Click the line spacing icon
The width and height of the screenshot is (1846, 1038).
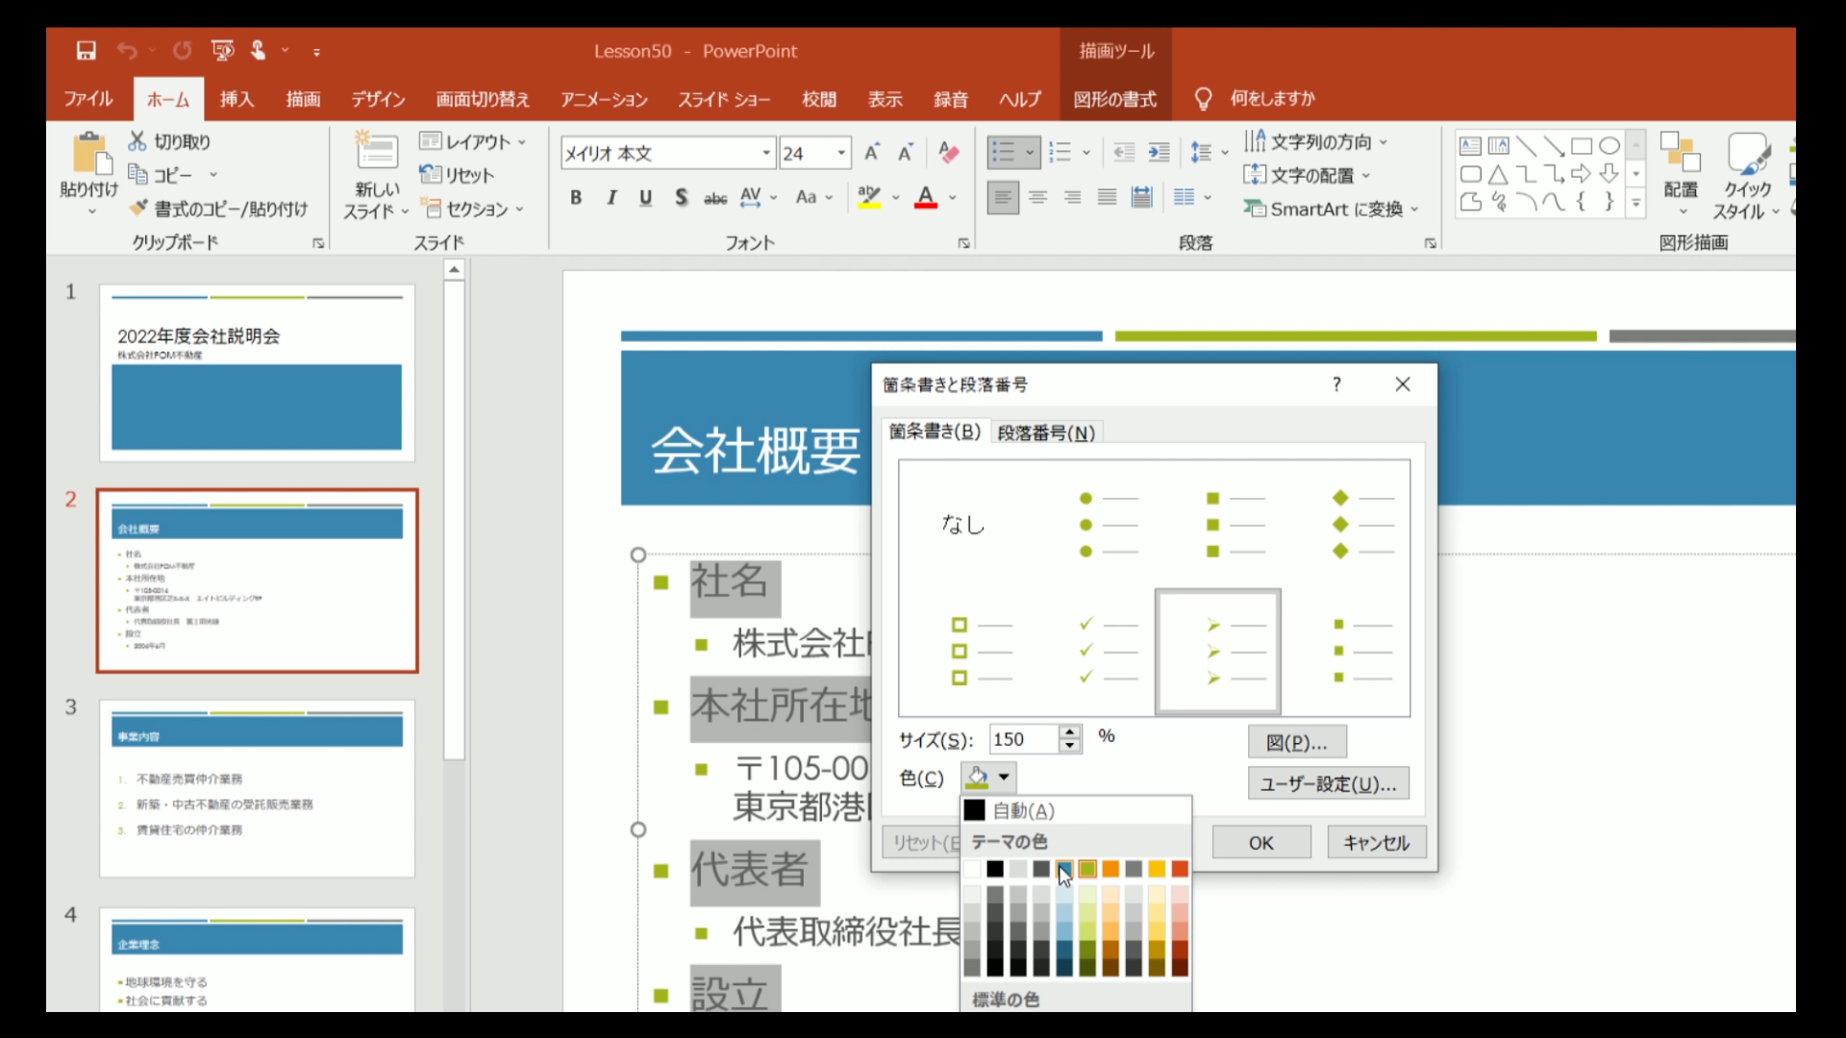point(1200,152)
